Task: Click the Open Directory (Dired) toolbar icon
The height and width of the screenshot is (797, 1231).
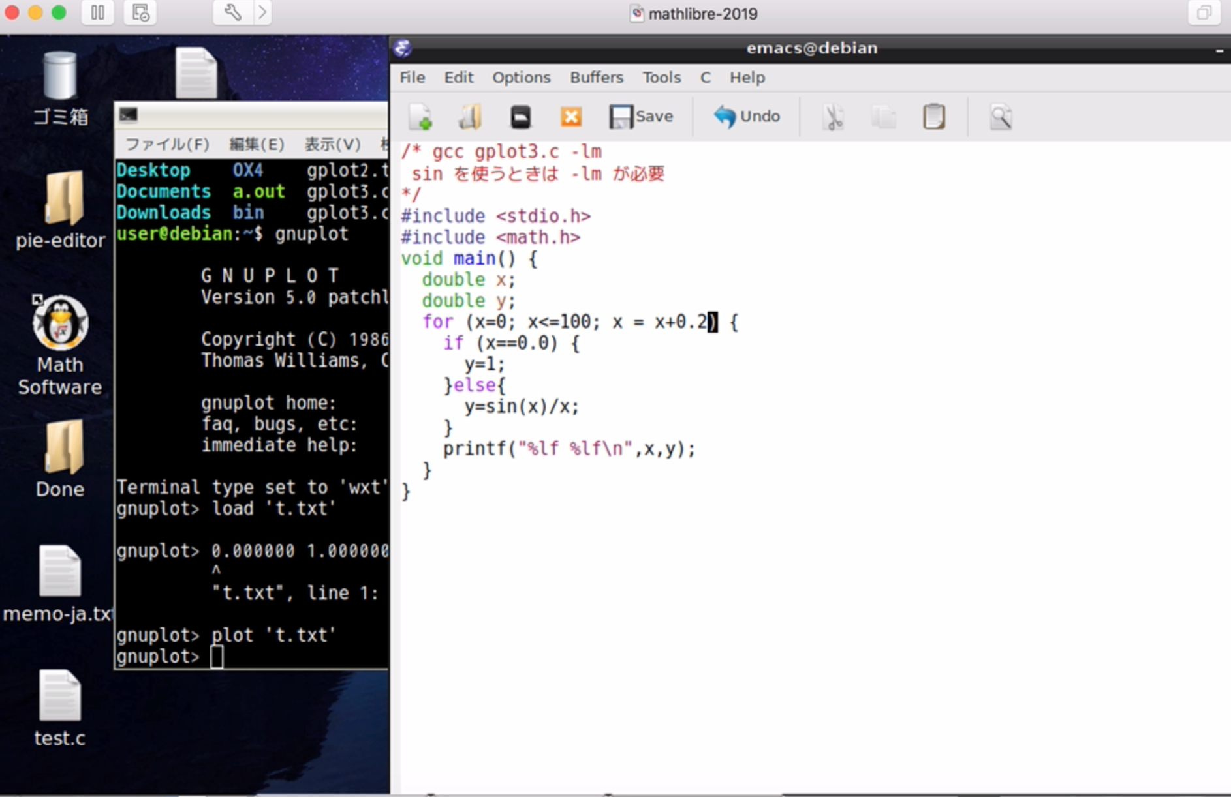Action: coord(520,117)
